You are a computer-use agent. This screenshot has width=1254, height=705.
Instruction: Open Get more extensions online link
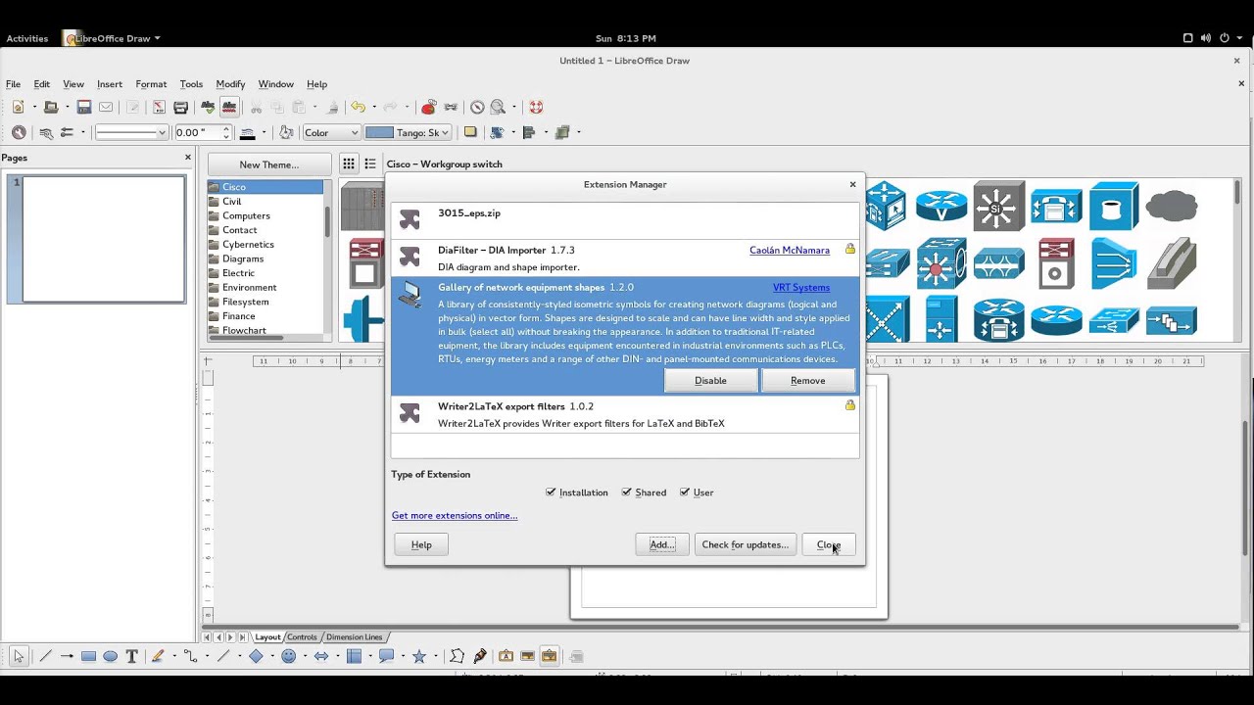pos(455,515)
